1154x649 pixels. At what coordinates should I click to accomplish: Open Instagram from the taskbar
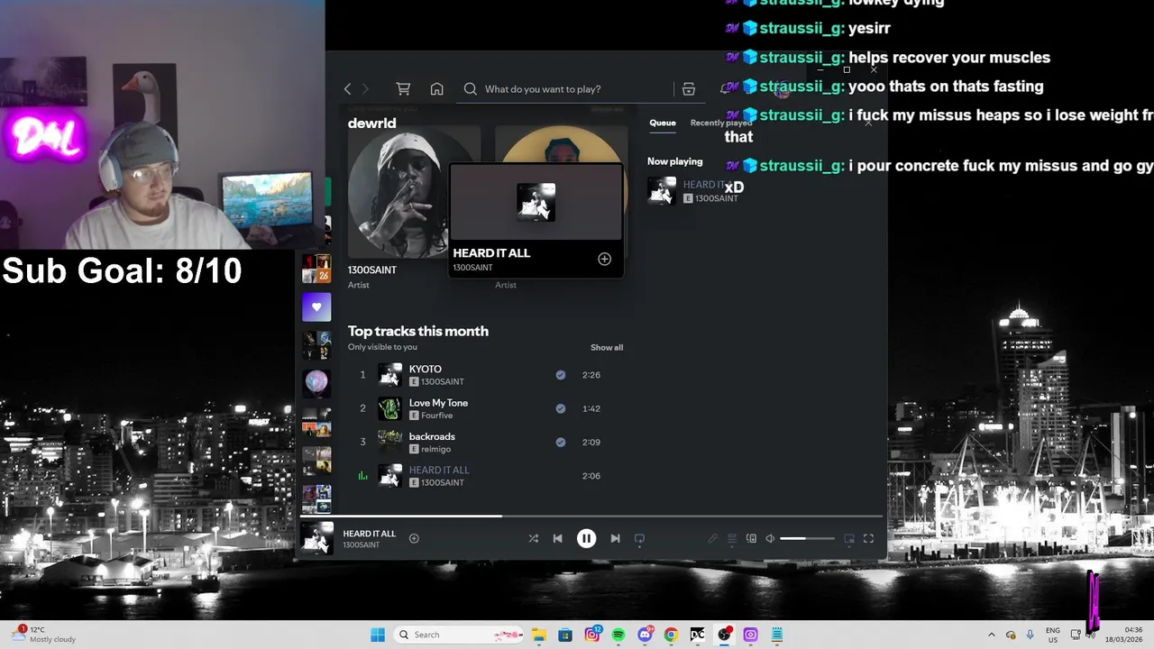[591, 635]
